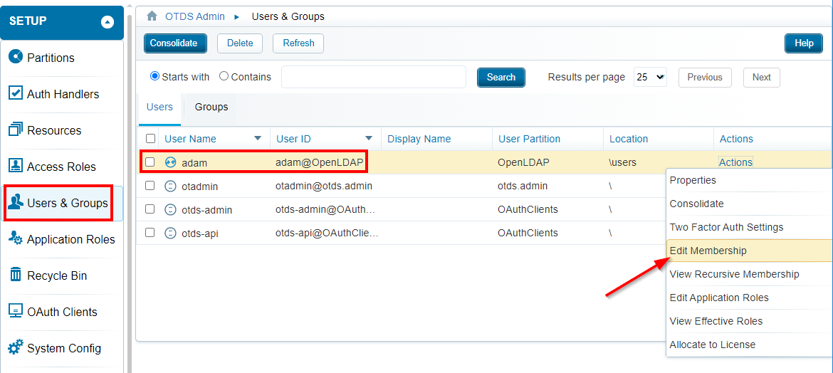This screenshot has width=833, height=373.
Task: Click the System Config gears icon
Action: [x=15, y=347]
